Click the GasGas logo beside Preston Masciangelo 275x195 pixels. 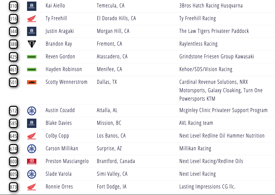pyautogui.click(x=31, y=161)
